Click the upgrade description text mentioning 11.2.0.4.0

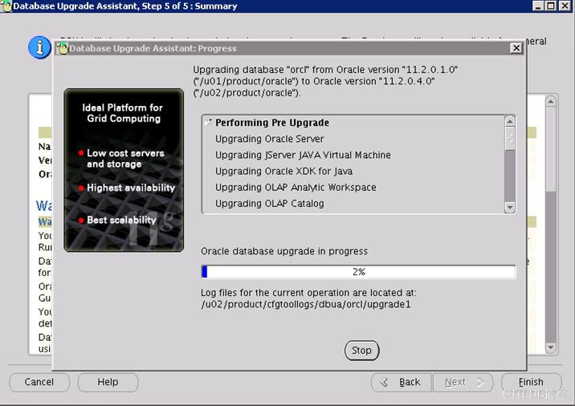pyautogui.click(x=325, y=81)
